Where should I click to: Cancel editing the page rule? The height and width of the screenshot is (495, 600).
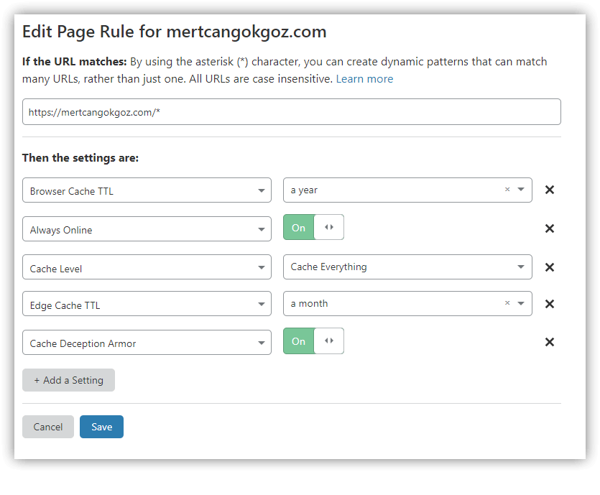coord(48,427)
